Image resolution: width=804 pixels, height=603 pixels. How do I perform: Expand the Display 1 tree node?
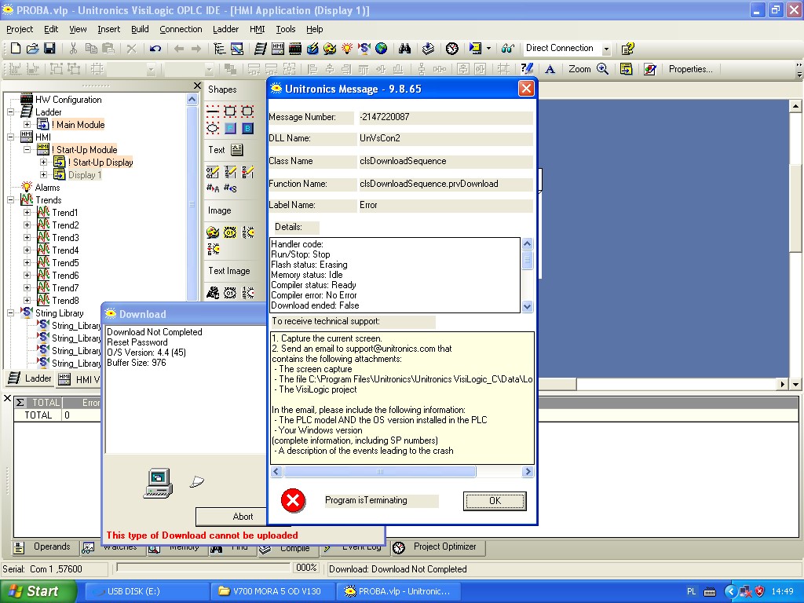pos(44,175)
